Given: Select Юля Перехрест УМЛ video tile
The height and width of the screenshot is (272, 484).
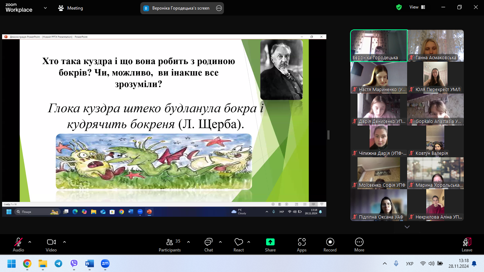Looking at the screenshot, I should (435, 78).
